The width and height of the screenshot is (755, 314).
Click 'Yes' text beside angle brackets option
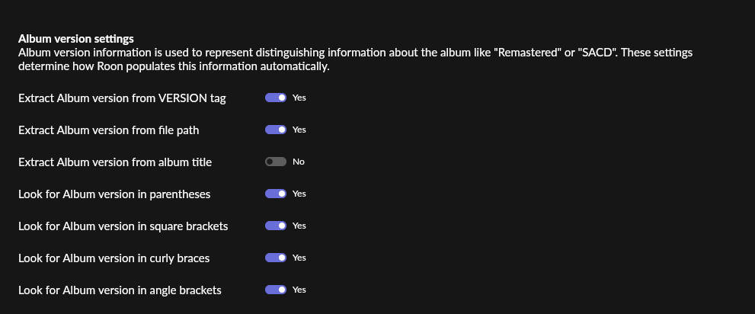(x=299, y=290)
